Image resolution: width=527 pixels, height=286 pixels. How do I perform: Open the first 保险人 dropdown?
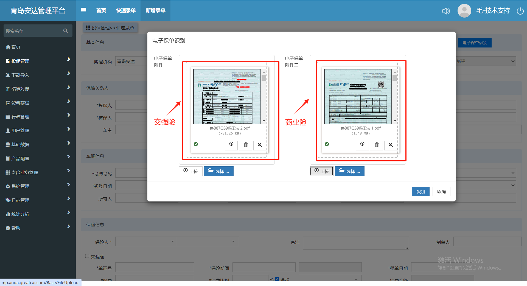(x=145, y=242)
